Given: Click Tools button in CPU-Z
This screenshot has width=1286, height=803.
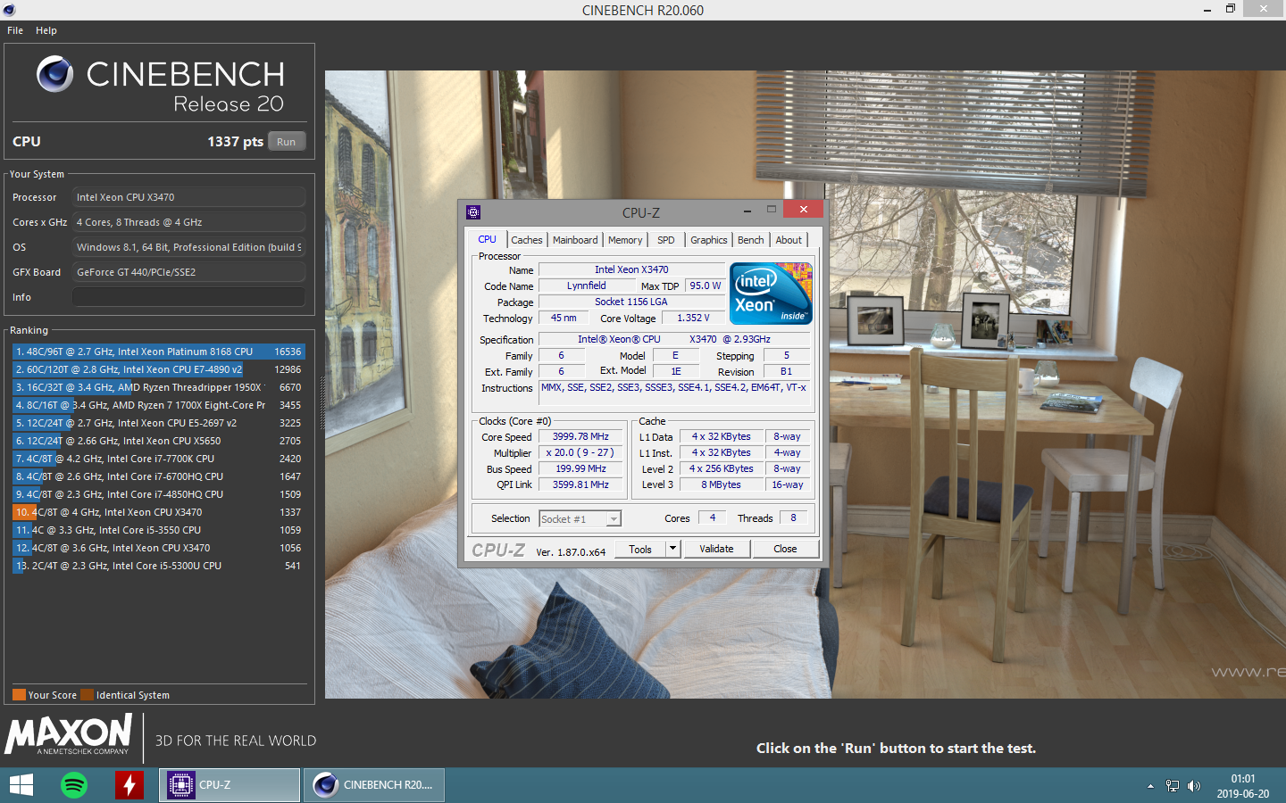Looking at the screenshot, I should coord(640,550).
